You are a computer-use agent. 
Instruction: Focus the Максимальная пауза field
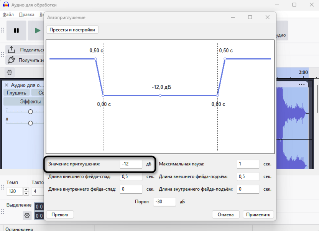[248, 164]
